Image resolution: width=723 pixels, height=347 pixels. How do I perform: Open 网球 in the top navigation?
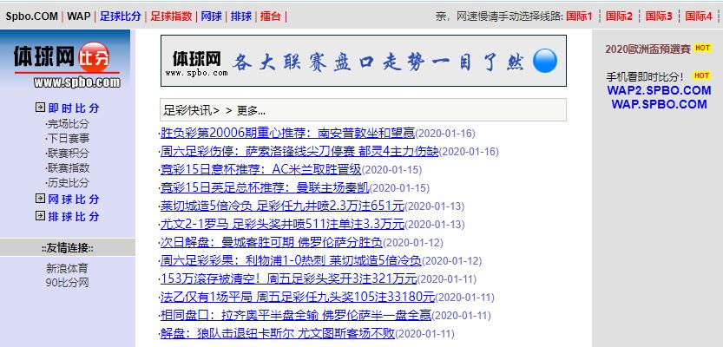[211, 16]
